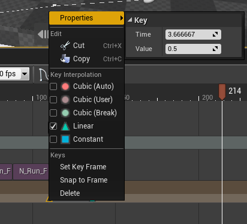Viewport: 247px width, 224px height.
Task: Click the Value field showing 0.5
Action: point(193,49)
